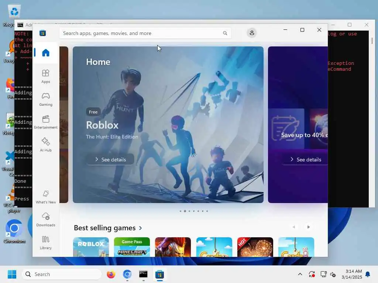The width and height of the screenshot is (378, 283).
Task: Open the notification bell icon
Action: click(x=368, y=274)
